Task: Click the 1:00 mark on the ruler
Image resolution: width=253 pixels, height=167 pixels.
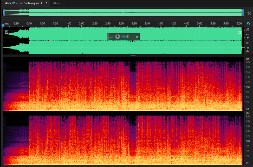Action: [42, 23]
